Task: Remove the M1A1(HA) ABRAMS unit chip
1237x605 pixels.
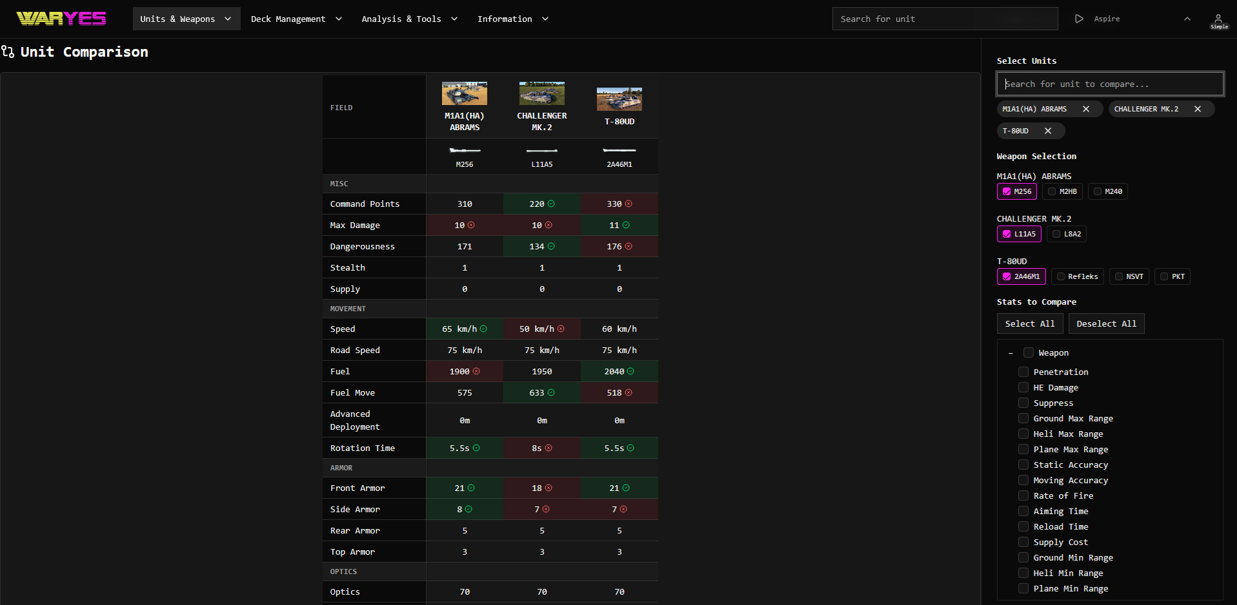Action: pos(1085,109)
